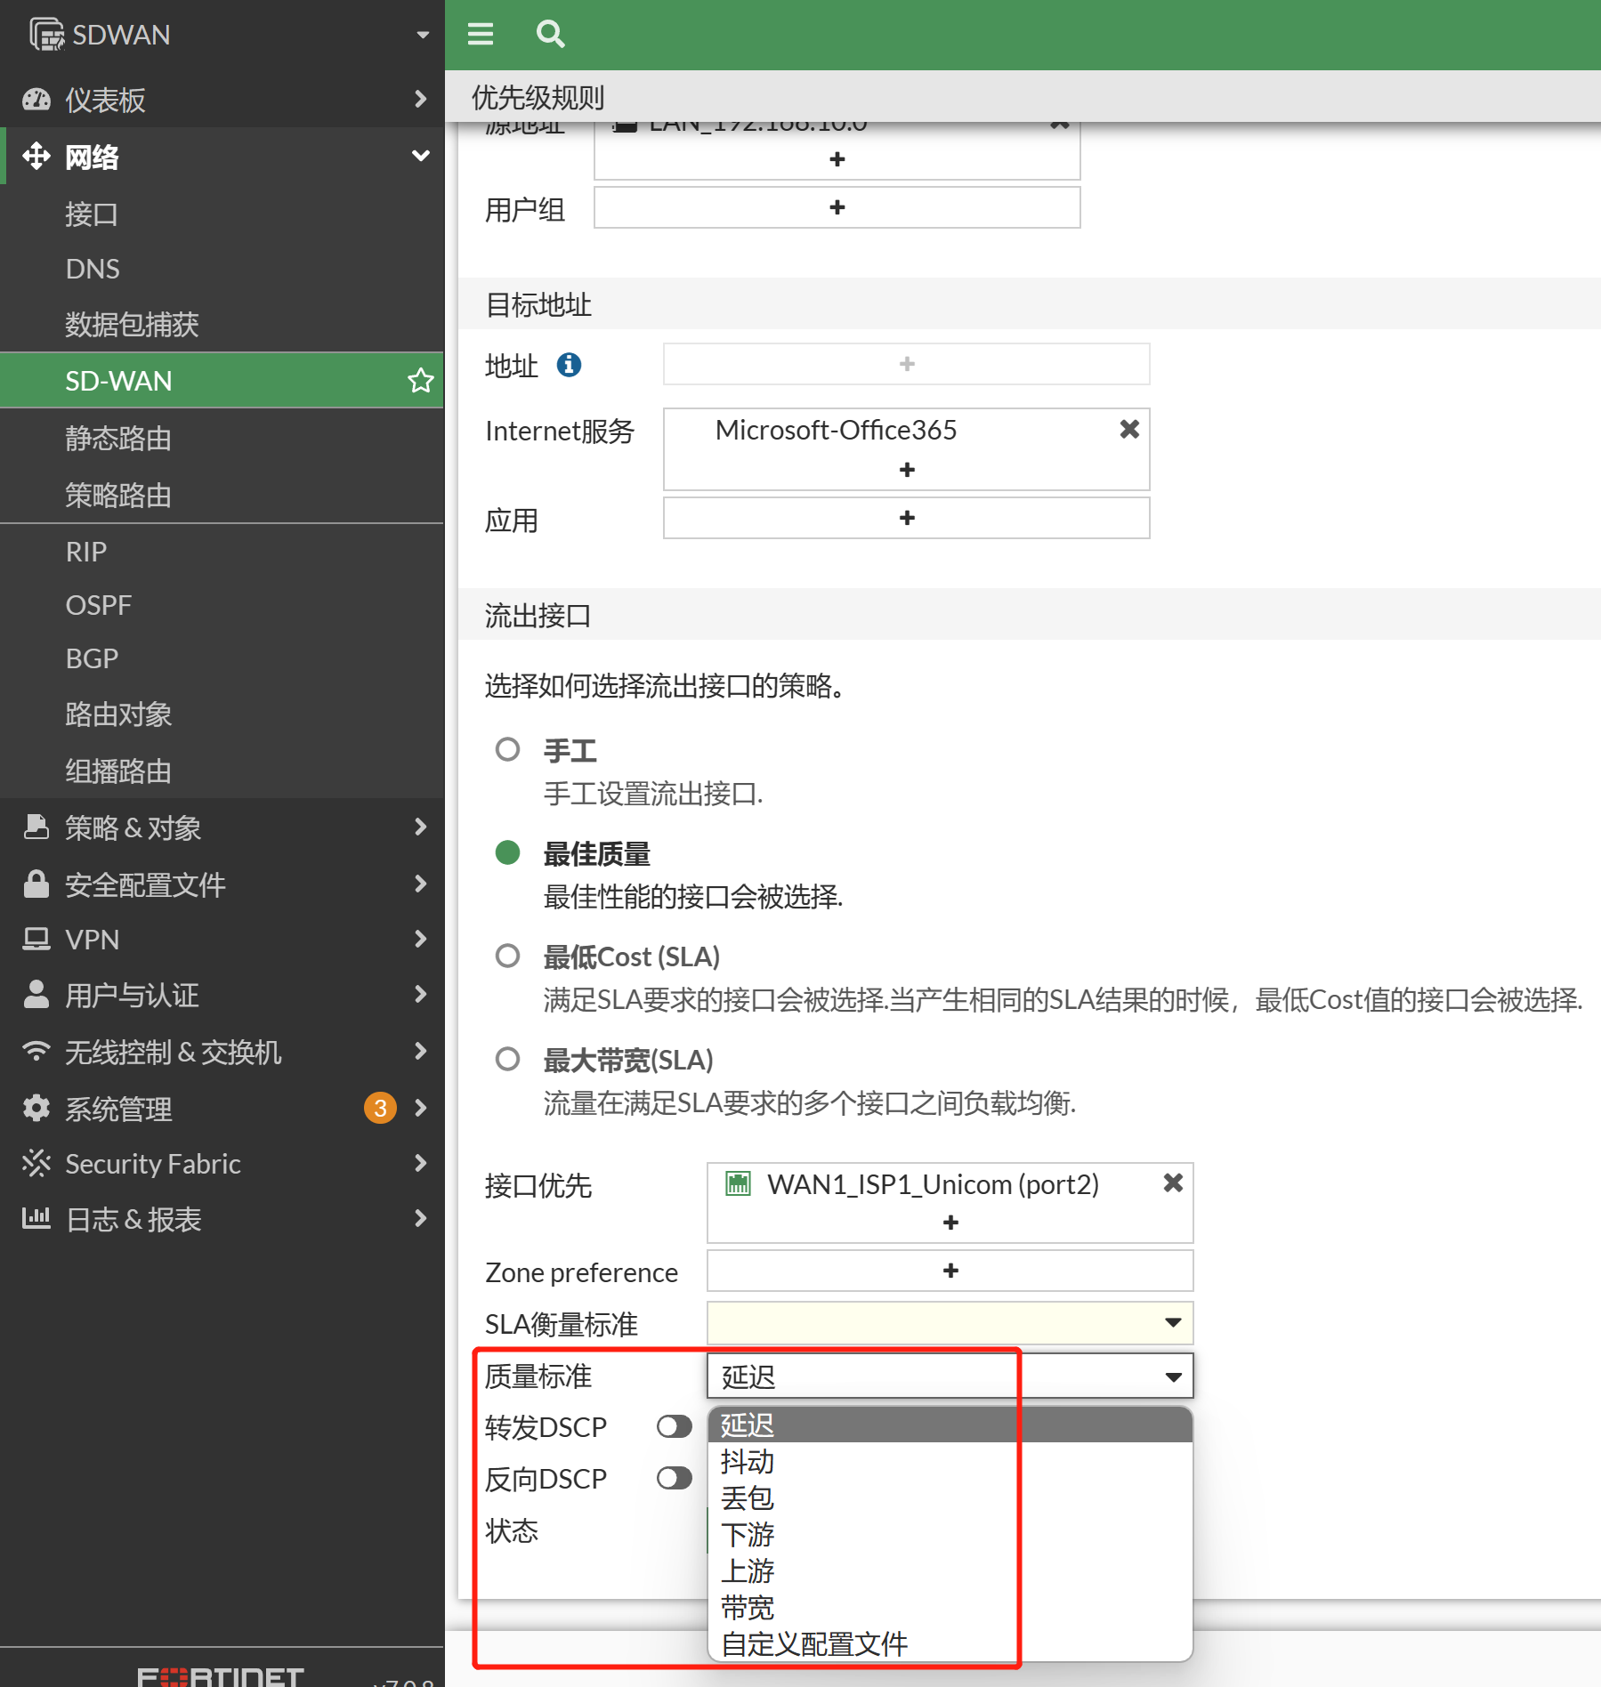Collapse the 网络 menu chevron

click(x=421, y=156)
